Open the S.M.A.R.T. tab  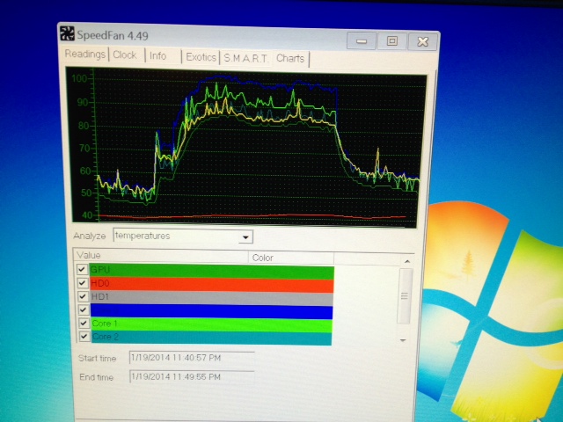(x=246, y=58)
